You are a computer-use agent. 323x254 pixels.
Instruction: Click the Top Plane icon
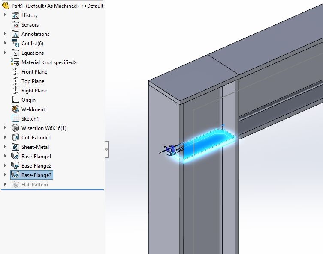(x=15, y=81)
